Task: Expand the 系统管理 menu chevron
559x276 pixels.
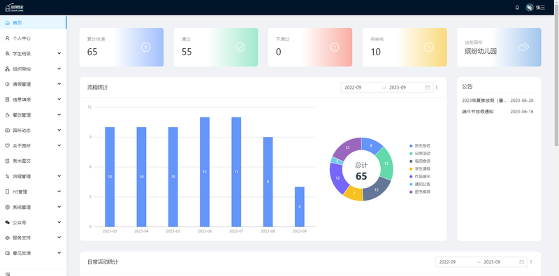Action: pos(59,207)
